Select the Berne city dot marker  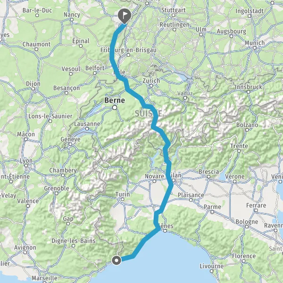point(115,108)
